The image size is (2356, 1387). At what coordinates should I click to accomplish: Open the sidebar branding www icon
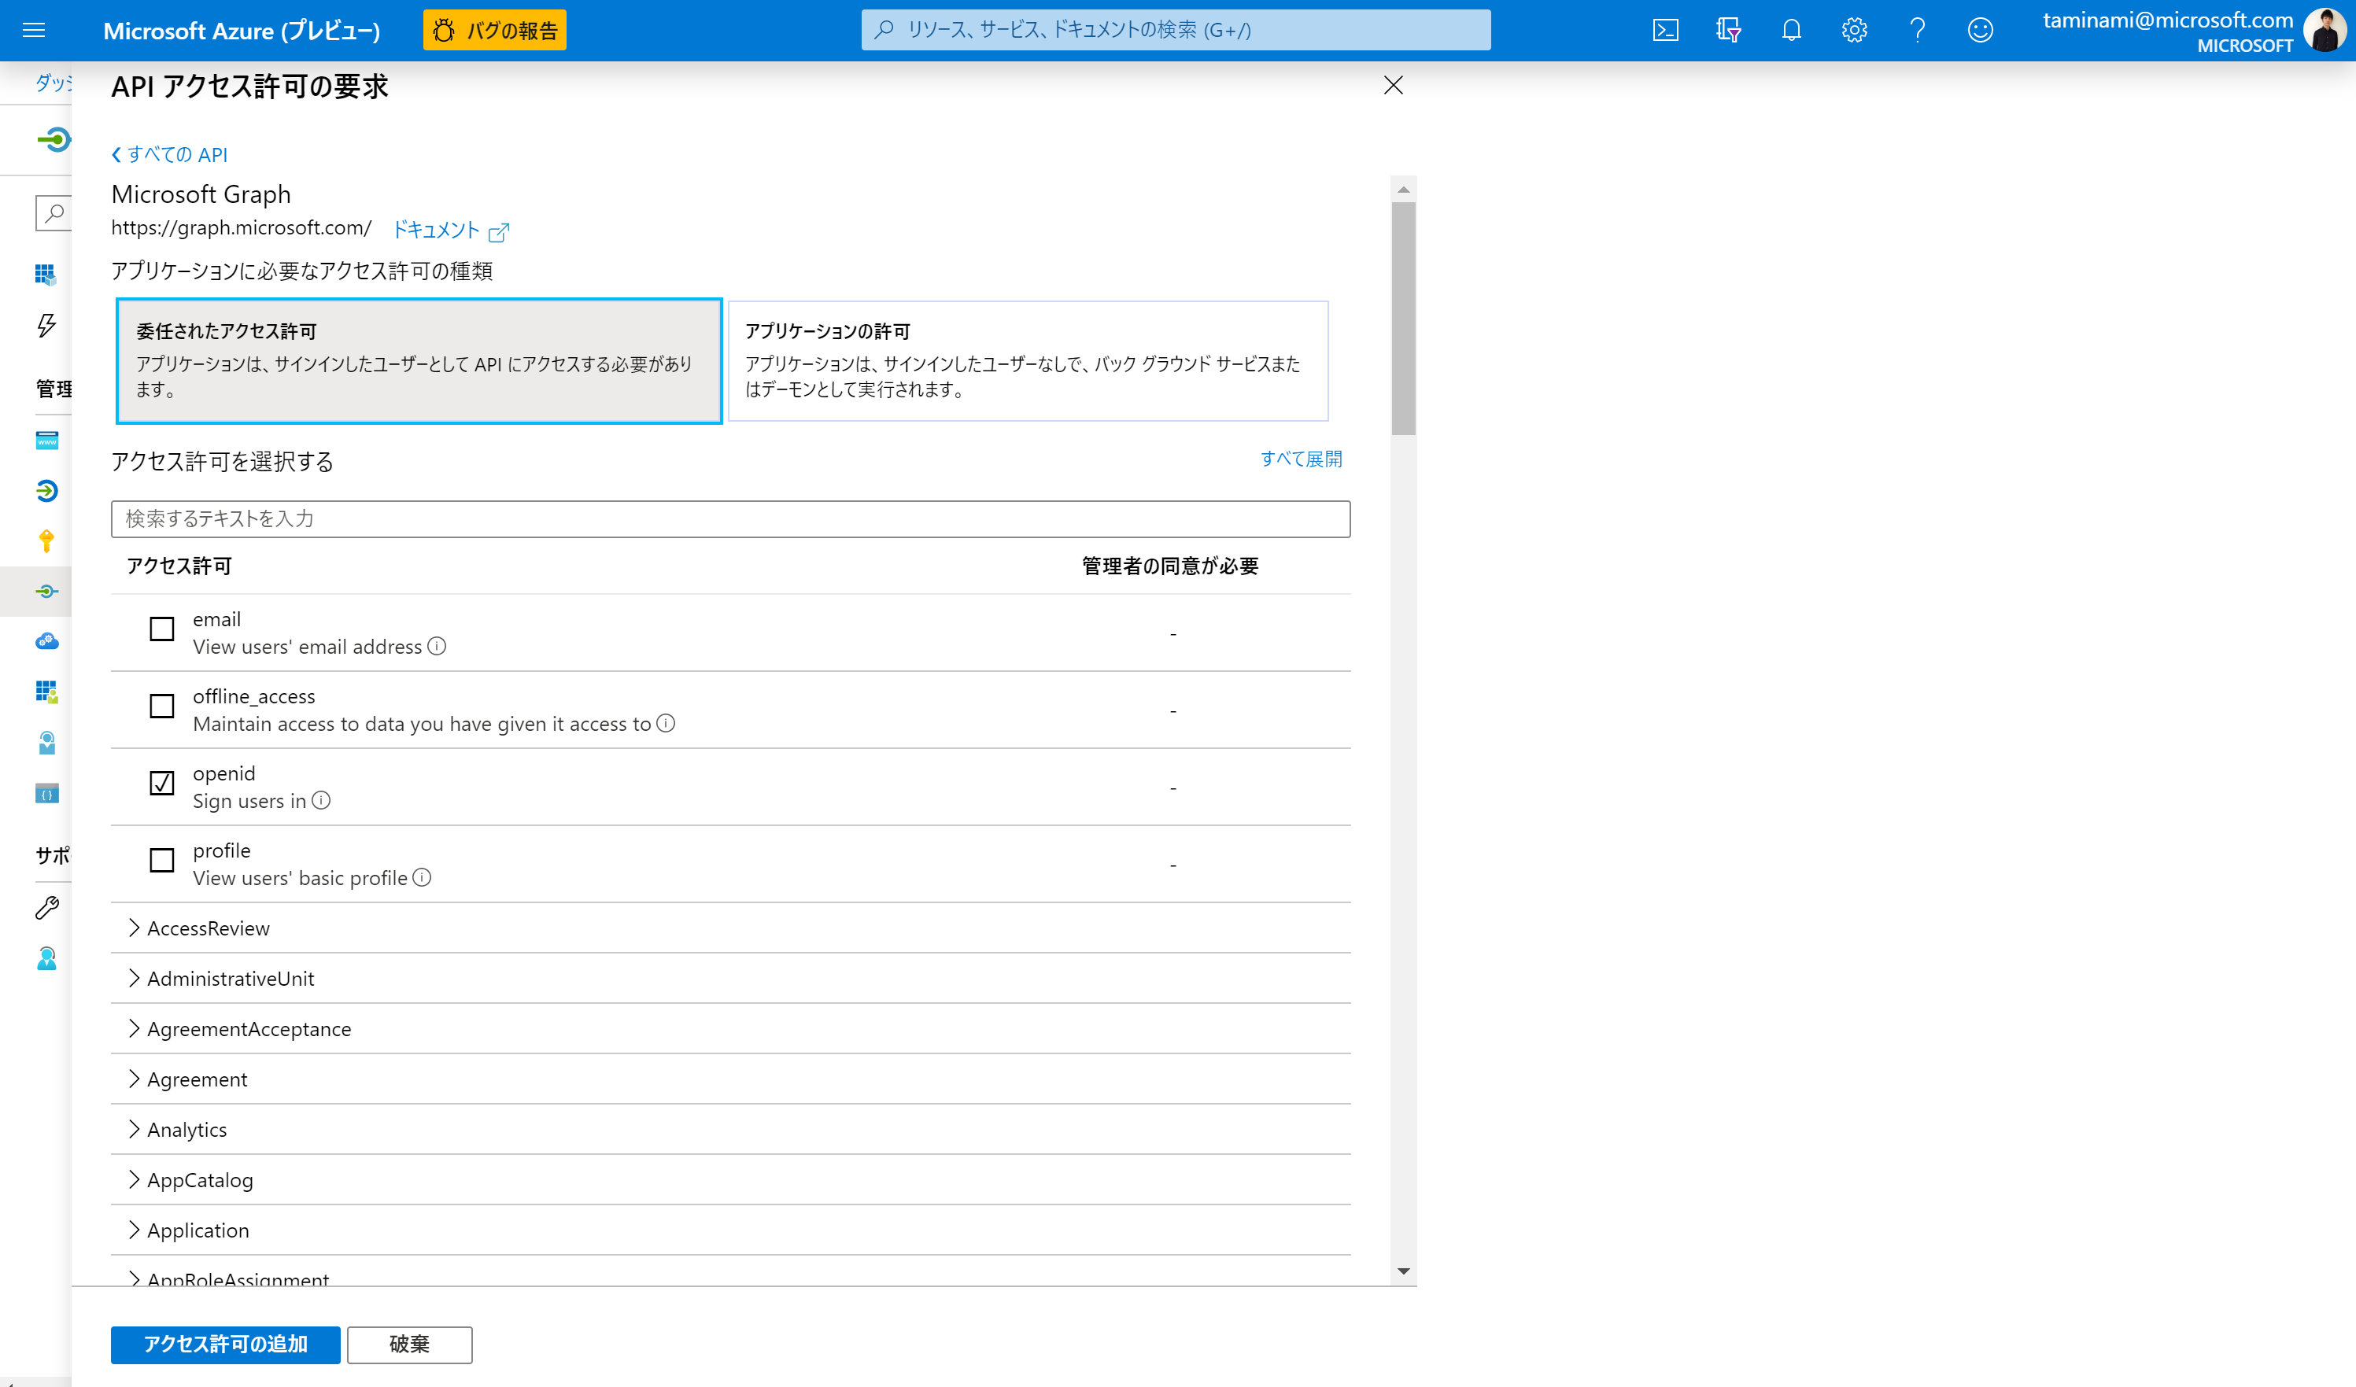click(x=46, y=441)
